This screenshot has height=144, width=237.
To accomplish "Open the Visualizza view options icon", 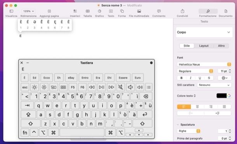I will point(11,11).
